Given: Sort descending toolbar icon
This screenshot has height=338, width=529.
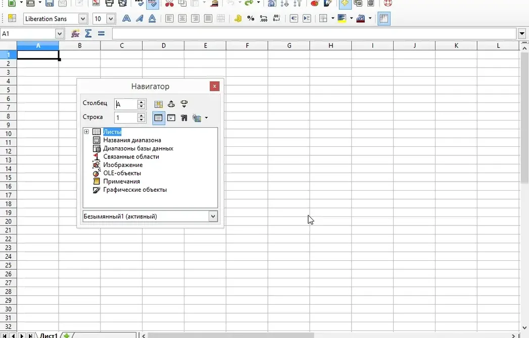Looking at the screenshot, I should (298, 4).
